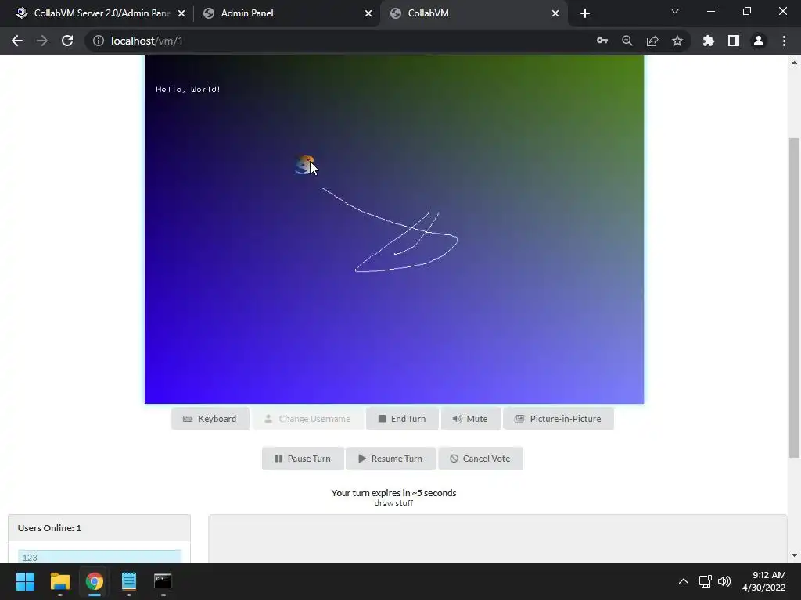Open a new browser tab
Image resolution: width=801 pixels, height=600 pixels.
[585, 13]
